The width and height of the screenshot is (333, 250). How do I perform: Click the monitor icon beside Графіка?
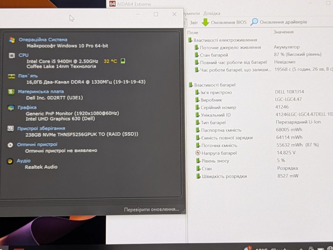(11, 108)
